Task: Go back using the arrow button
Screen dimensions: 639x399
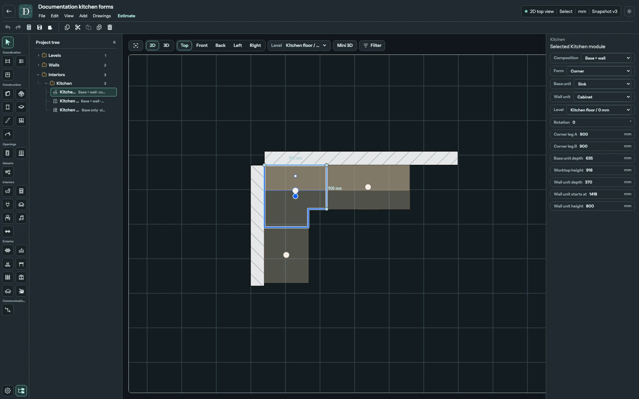Action: tap(9, 11)
